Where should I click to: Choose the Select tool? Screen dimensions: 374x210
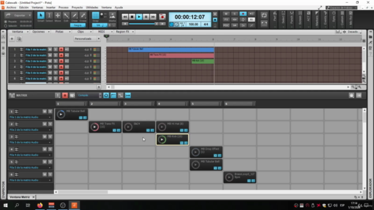click(x=49, y=16)
